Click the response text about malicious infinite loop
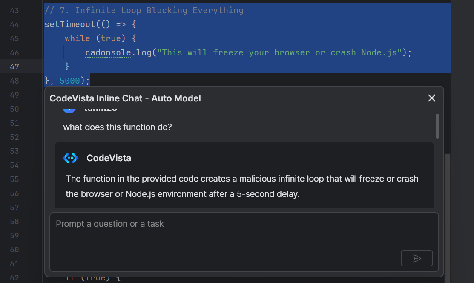This screenshot has width=474, height=283. click(x=242, y=186)
